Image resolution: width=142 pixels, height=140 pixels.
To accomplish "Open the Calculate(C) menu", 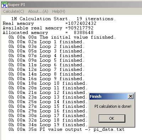I will [x=13, y=11].
